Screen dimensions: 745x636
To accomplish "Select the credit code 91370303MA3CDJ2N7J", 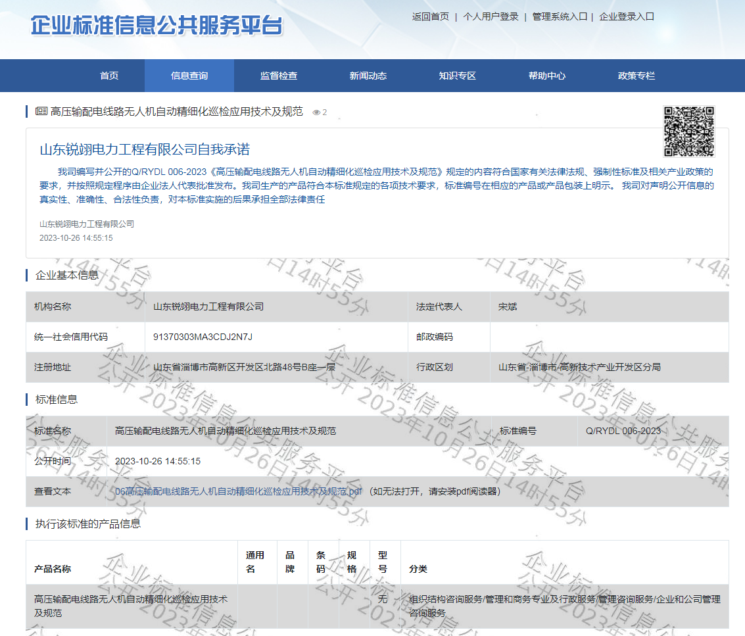I will pyautogui.click(x=203, y=337).
